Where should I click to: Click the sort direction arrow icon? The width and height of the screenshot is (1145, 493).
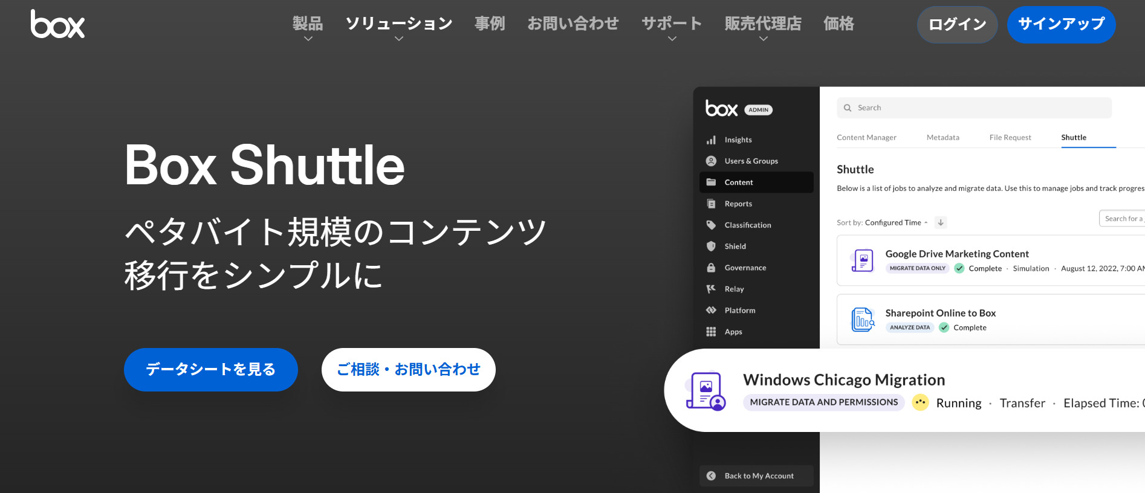941,222
